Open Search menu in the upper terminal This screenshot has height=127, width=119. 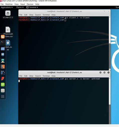tap(38, 15)
